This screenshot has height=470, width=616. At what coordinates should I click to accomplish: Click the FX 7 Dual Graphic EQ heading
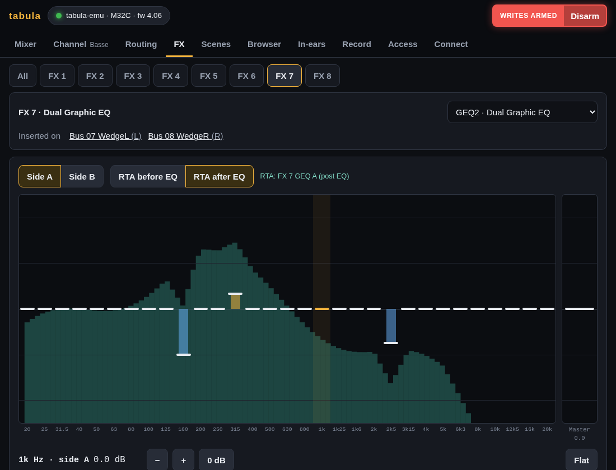pyautogui.click(x=64, y=112)
